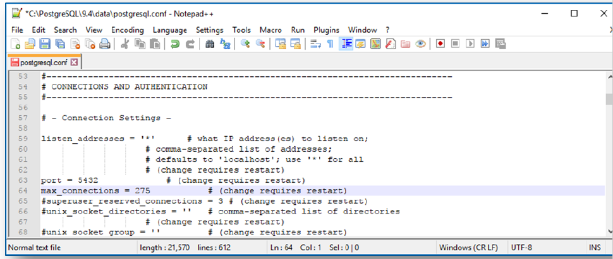Click the Save file toolbar icon
Screen dimensions: 613x259
[x=45, y=44]
